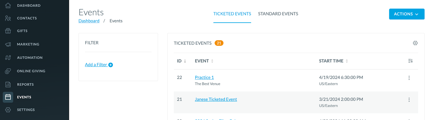This screenshot has height=120, width=433.
Task: Open the Marketing megaphone icon
Action: pos(8,44)
